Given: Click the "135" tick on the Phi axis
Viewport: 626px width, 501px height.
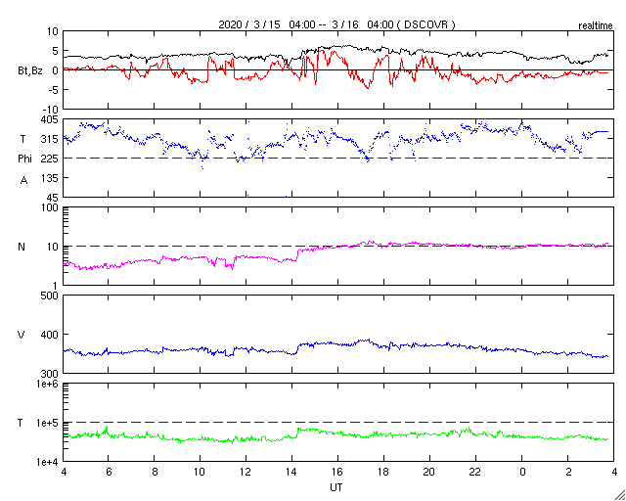Looking at the screenshot, I should (x=51, y=178).
